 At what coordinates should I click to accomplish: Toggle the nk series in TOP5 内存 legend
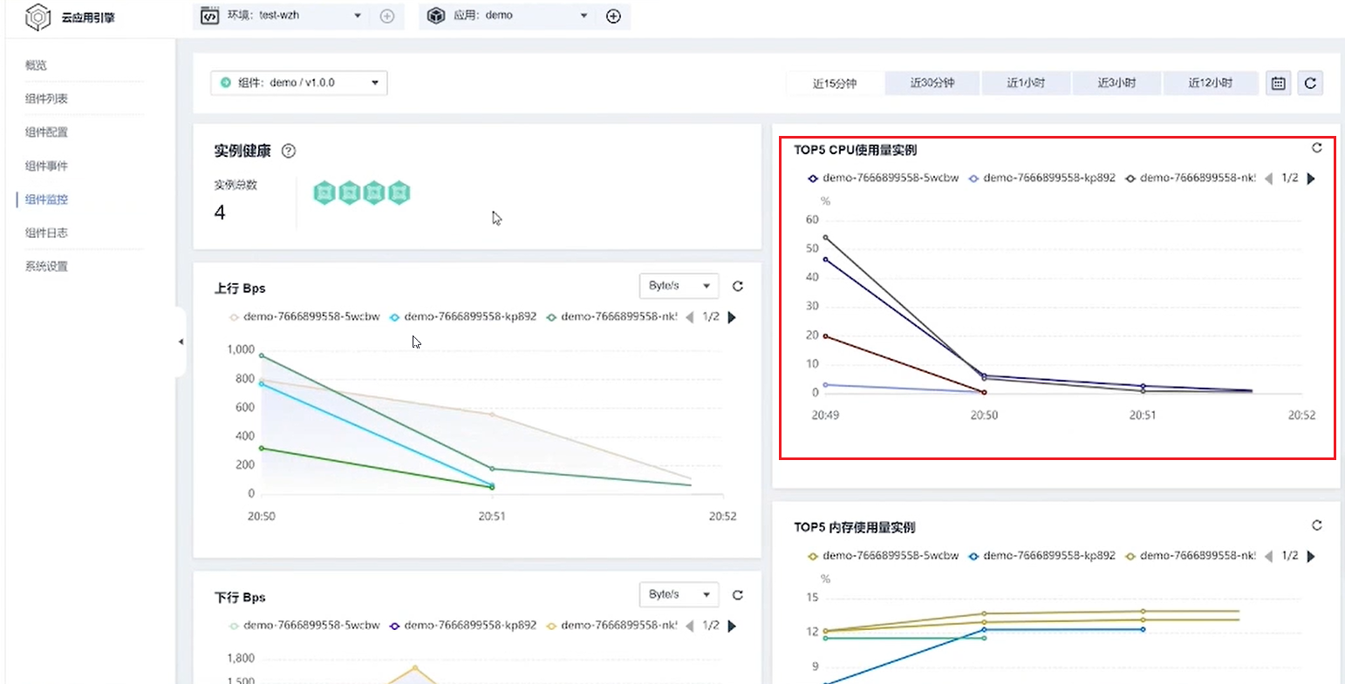click(x=1191, y=556)
